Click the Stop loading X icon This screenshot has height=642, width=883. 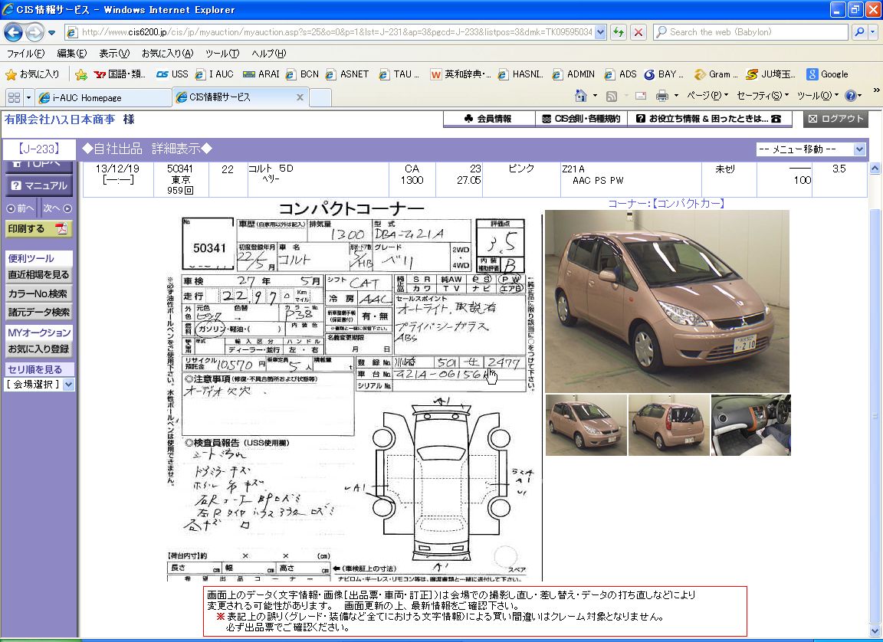click(x=638, y=32)
